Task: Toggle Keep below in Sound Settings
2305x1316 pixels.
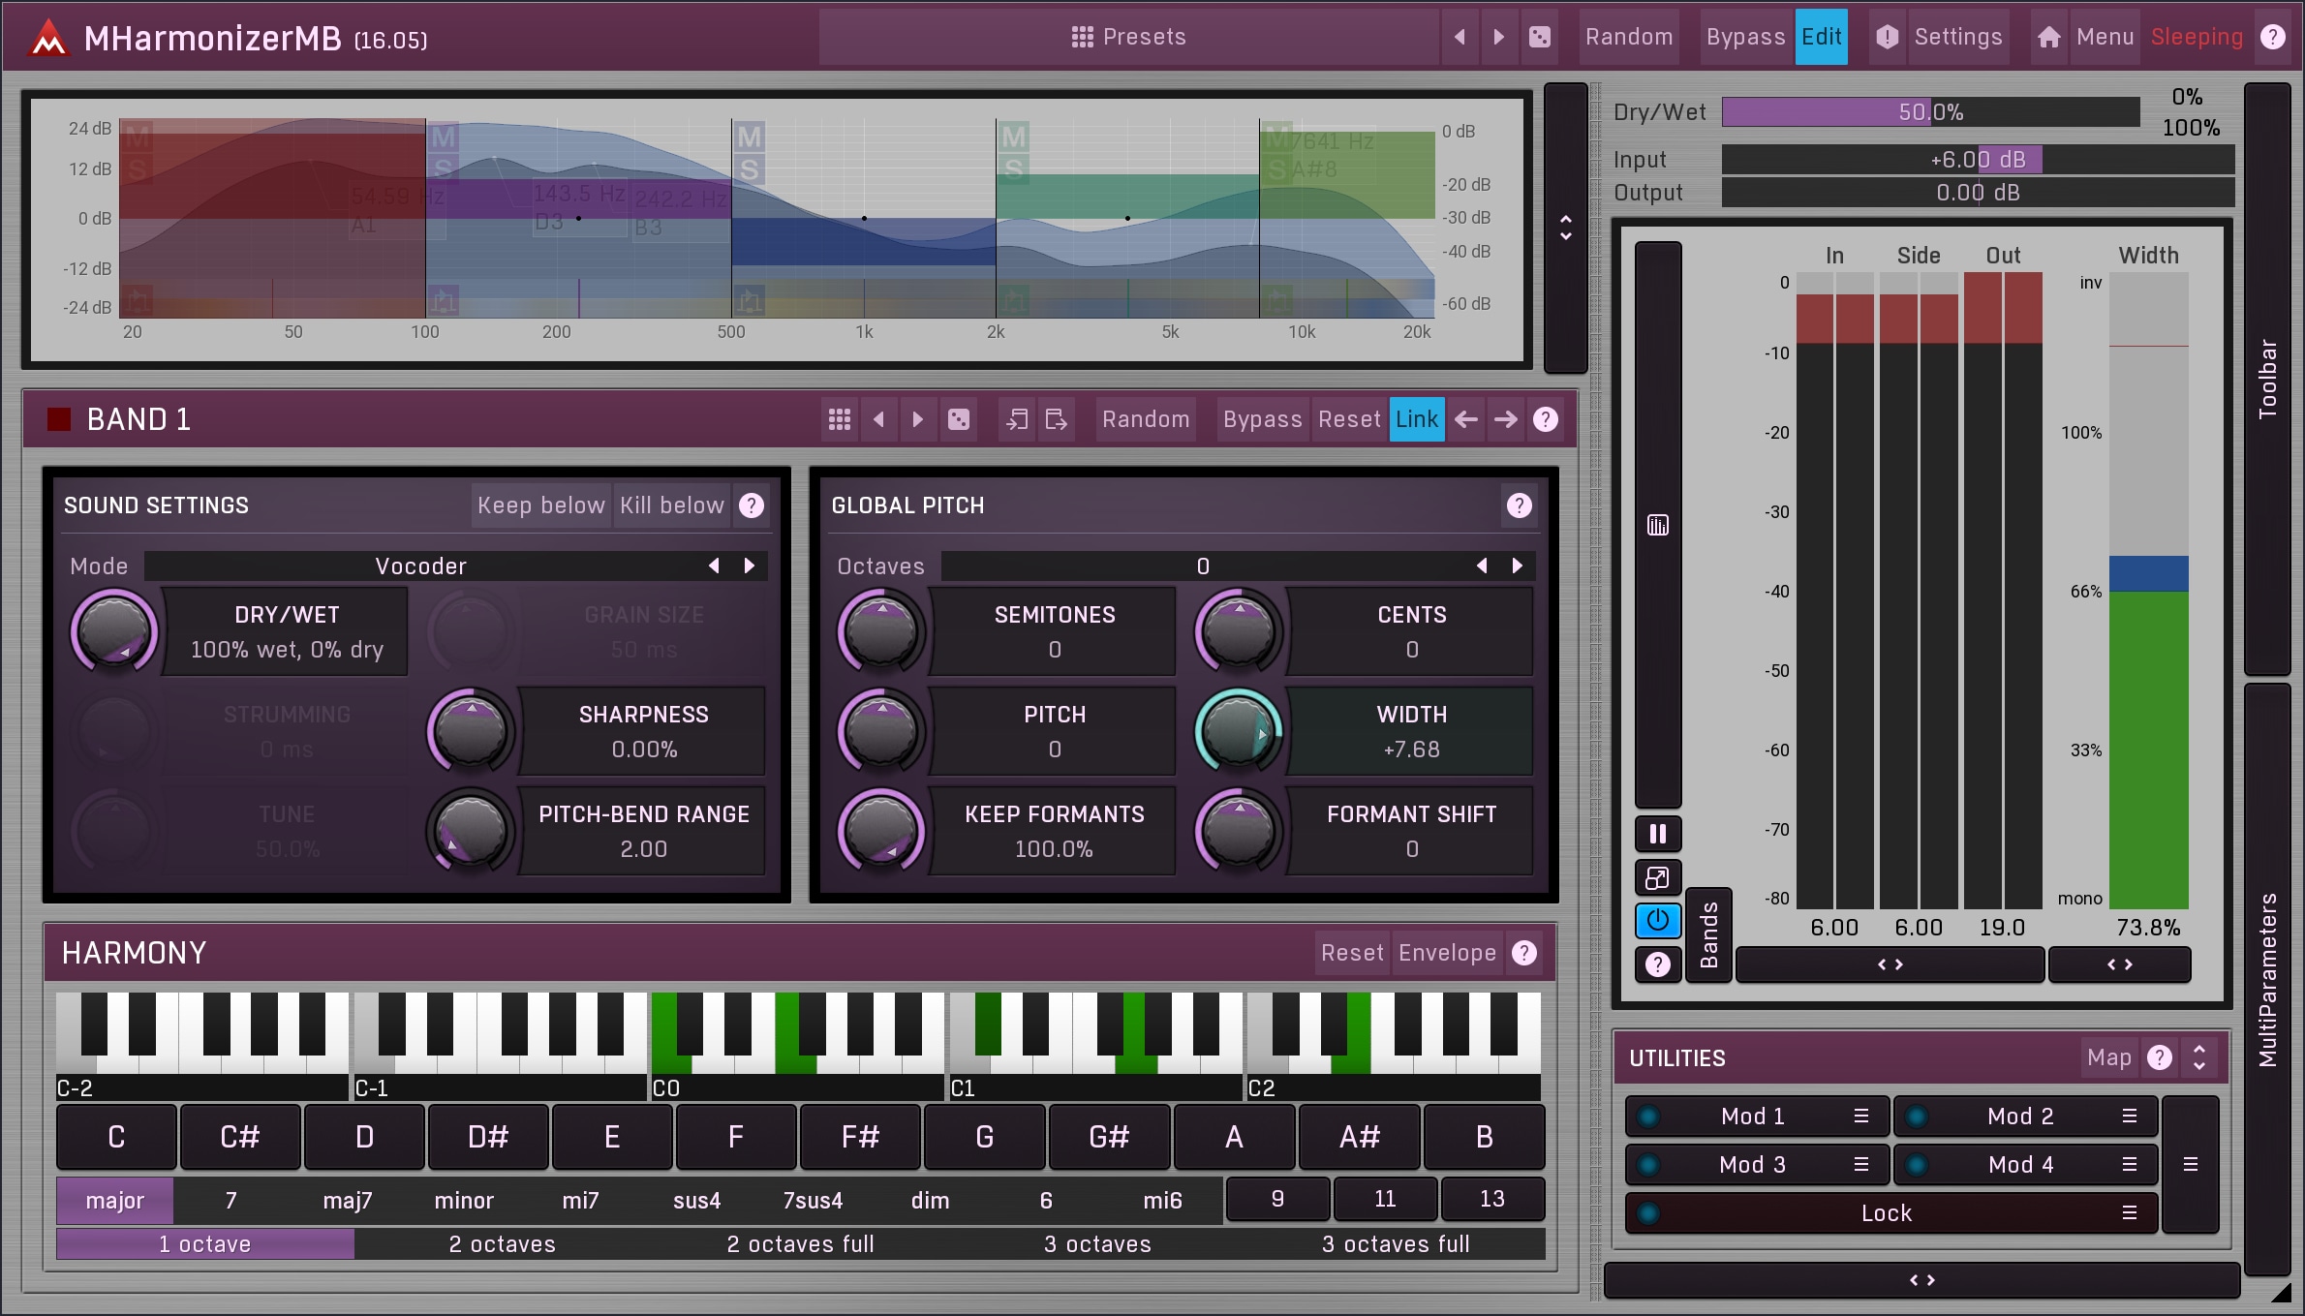Action: tap(540, 505)
